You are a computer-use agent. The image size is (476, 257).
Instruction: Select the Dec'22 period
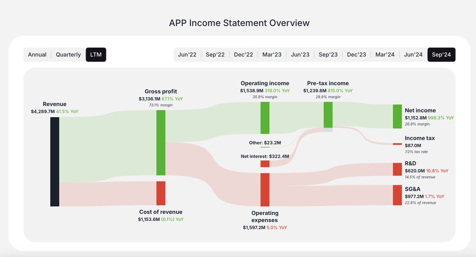(x=243, y=54)
